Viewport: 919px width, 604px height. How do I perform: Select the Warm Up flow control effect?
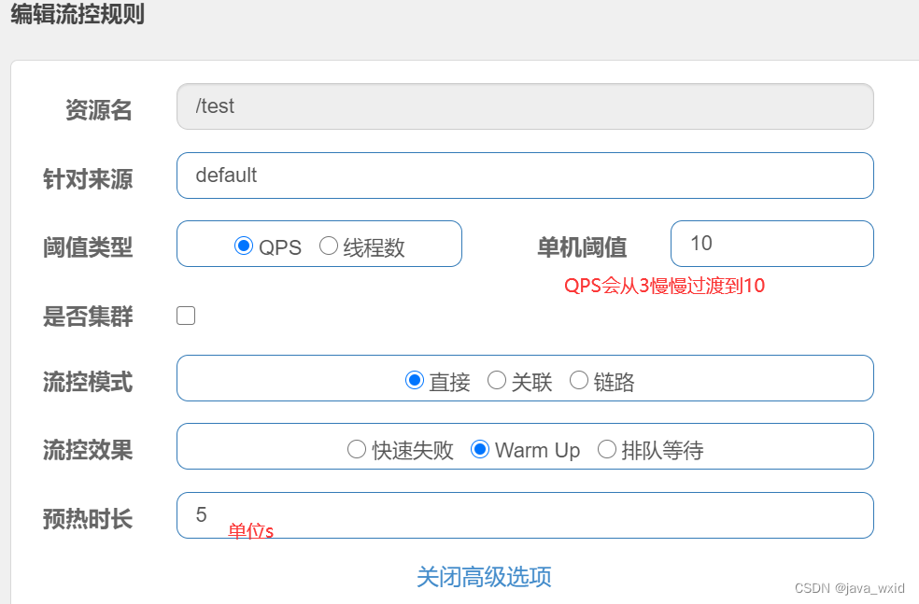coord(480,449)
